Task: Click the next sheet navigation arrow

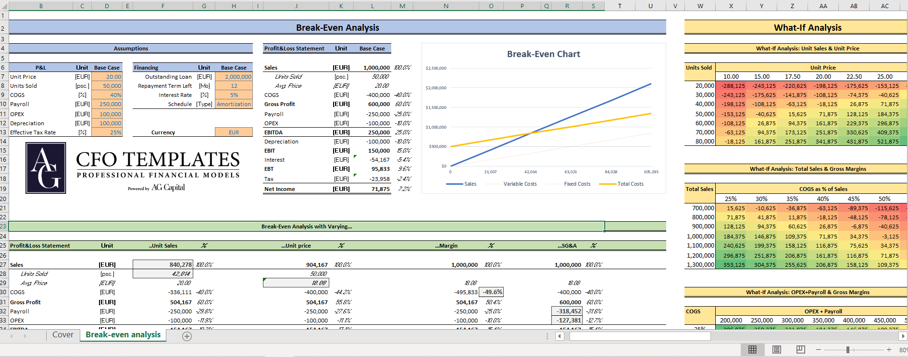Action: (x=25, y=336)
